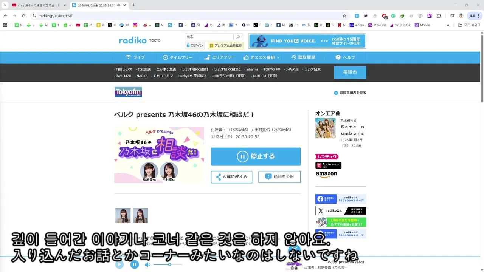Open the 番組表 program guide button
Image resolution: width=484 pixels, height=272 pixels.
[x=350, y=72]
